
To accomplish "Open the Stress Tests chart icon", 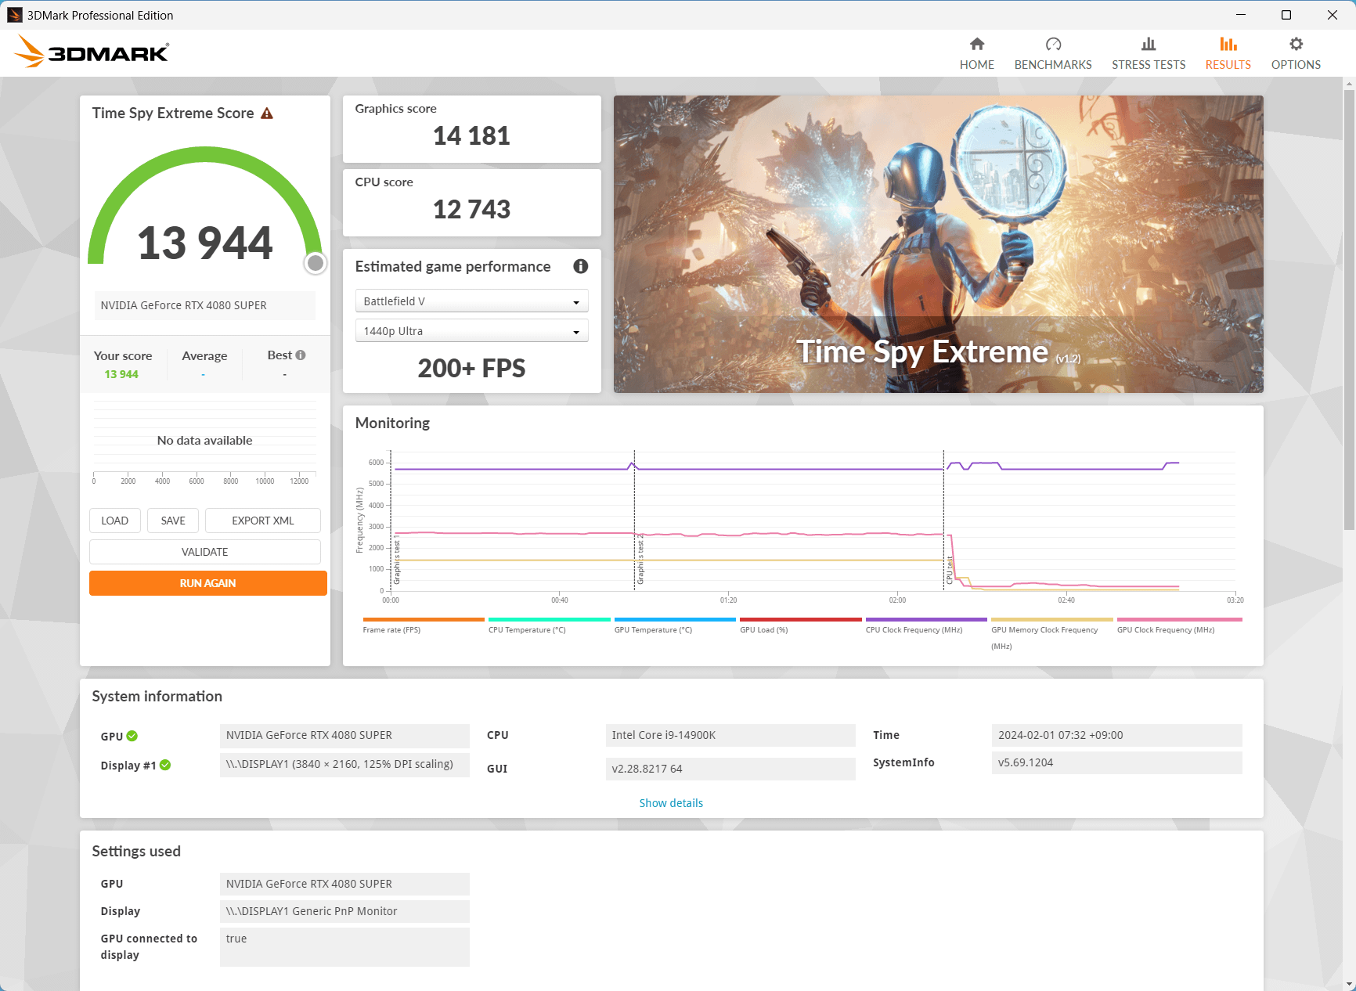I will [1149, 44].
